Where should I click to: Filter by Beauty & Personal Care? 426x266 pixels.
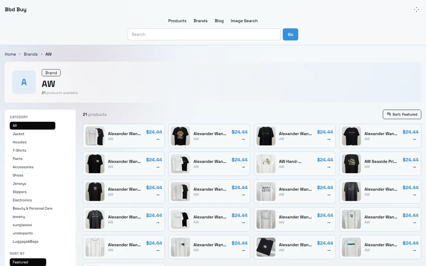[x=33, y=208]
